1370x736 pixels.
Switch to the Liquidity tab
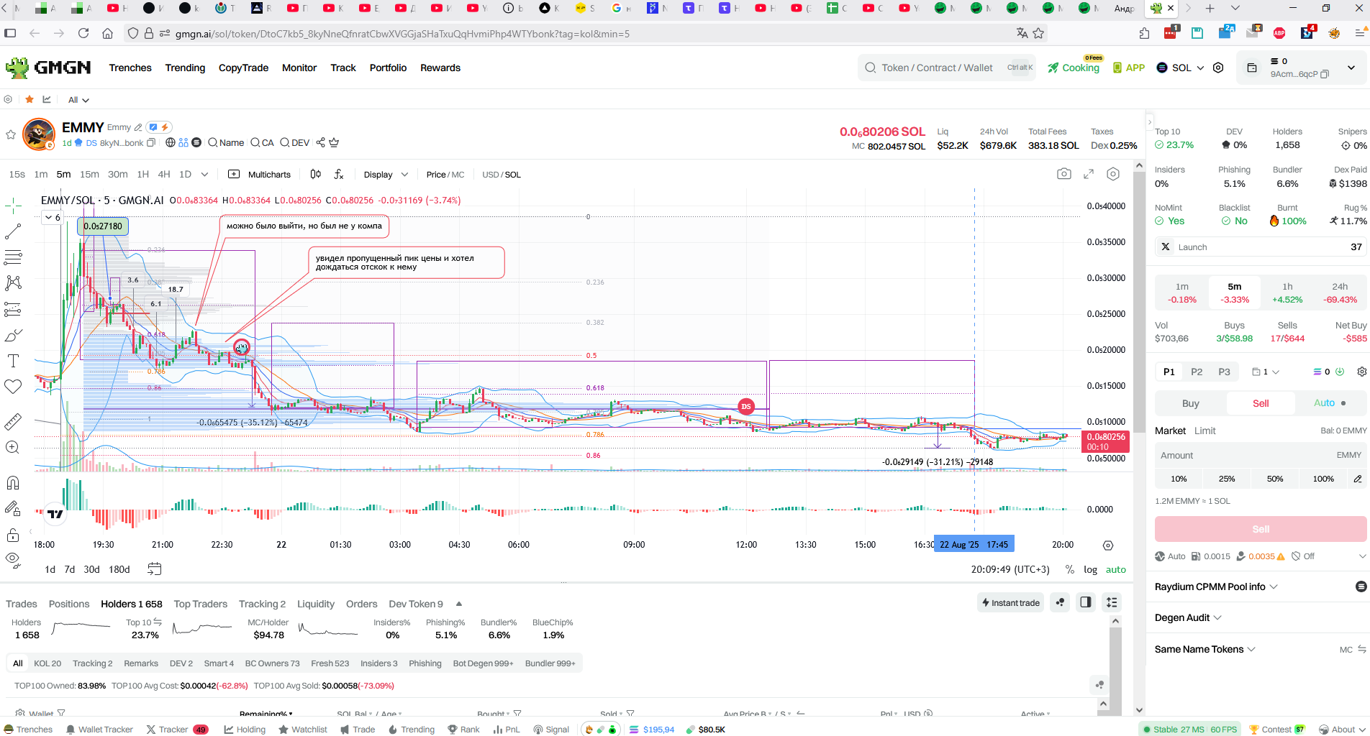coord(316,604)
